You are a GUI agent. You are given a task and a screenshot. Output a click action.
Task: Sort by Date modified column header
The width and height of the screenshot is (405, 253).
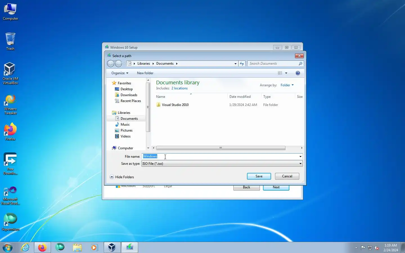pos(244,97)
